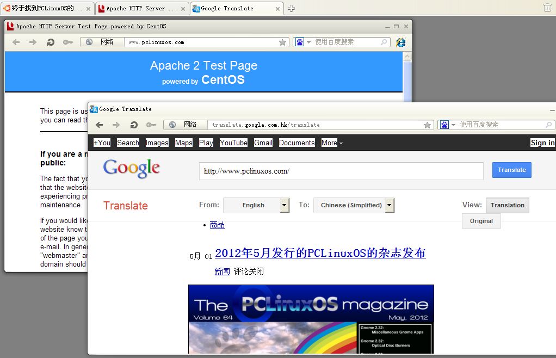Screen dimensions: 556x358
Task: Open Documents in Google bar
Action: pos(297,143)
